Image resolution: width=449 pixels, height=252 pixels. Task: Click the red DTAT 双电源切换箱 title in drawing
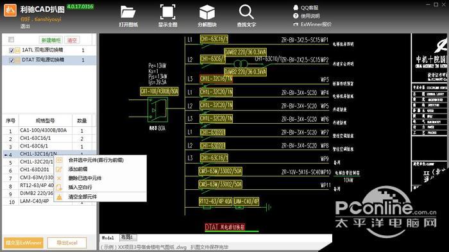[224, 227]
